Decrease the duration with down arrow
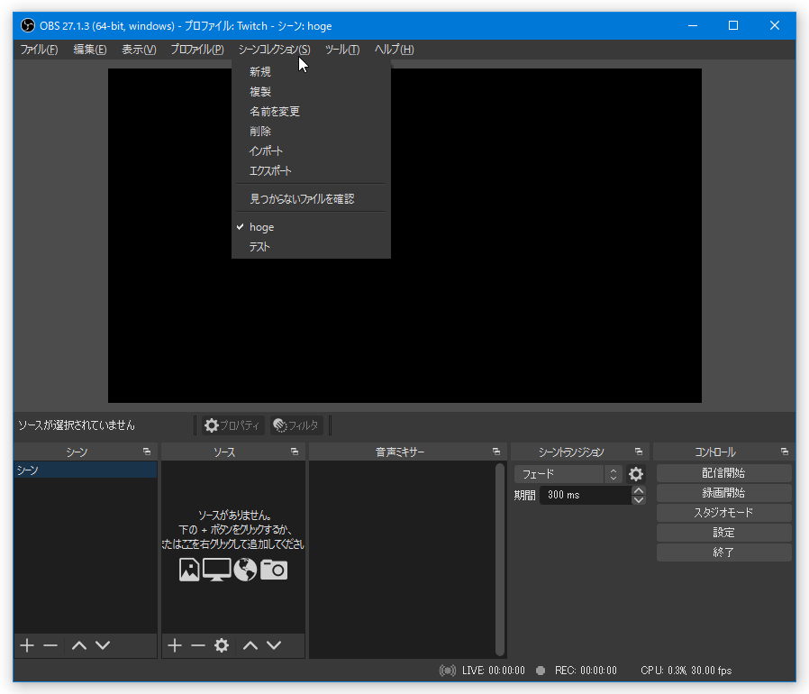The image size is (809, 694). tap(639, 500)
